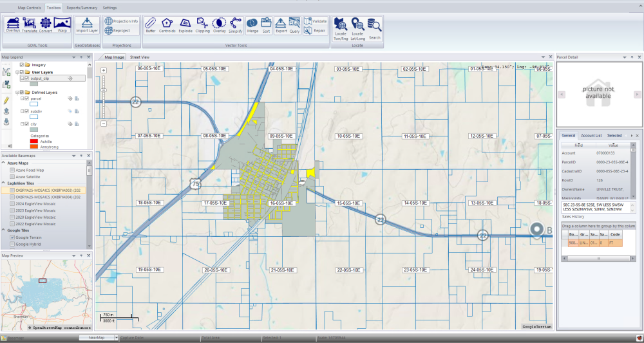644x343 pixels.
Task: Toggle the parcel layer visibility checkbox
Action: [x=27, y=98]
